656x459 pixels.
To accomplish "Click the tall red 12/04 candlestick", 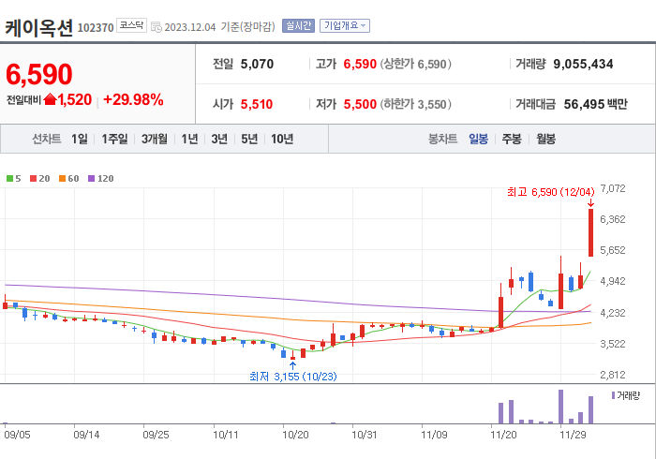I will [x=590, y=232].
